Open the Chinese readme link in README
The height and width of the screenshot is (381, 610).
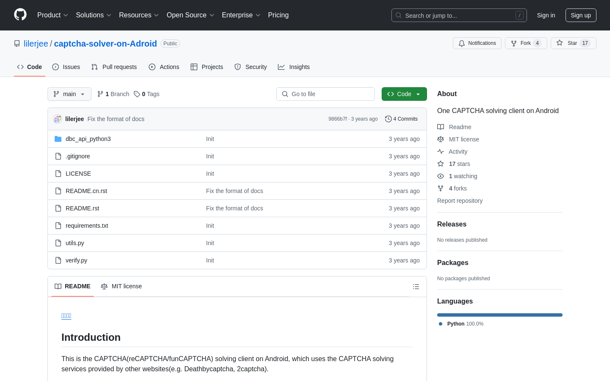(x=66, y=315)
